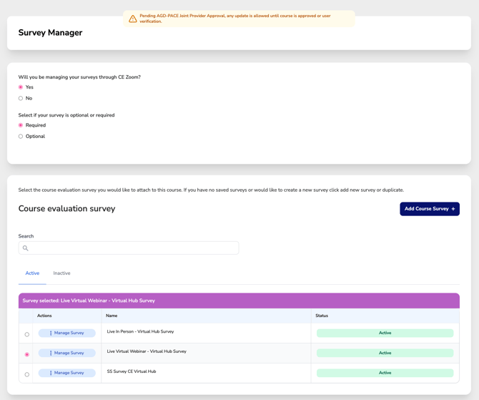
Task: Select the Live In Person survey radio button
Action: coord(27,334)
